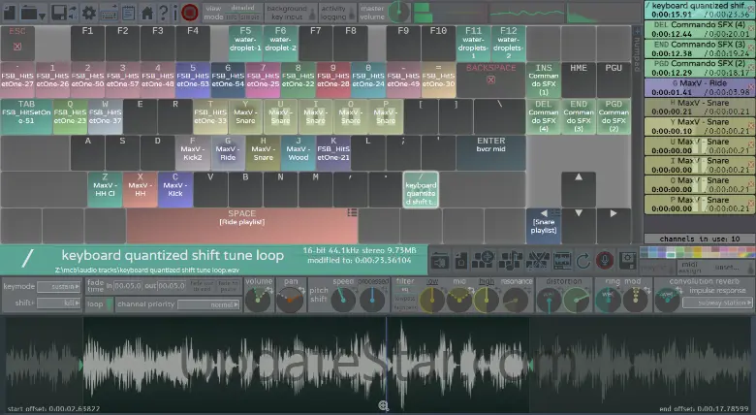The image size is (756, 415).
Task: Click the load sound folder-speaker icon
Action: [x=440, y=261]
